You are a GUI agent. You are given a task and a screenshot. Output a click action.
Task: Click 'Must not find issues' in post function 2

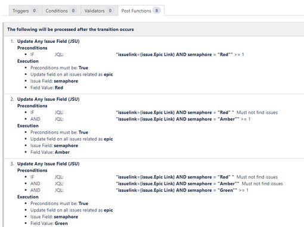pos(257,113)
